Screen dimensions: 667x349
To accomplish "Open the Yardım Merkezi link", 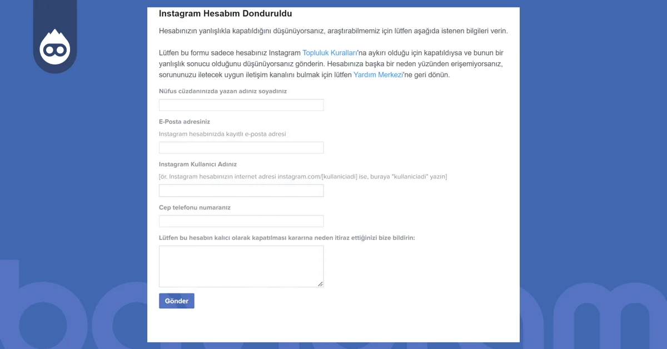I will pyautogui.click(x=378, y=74).
